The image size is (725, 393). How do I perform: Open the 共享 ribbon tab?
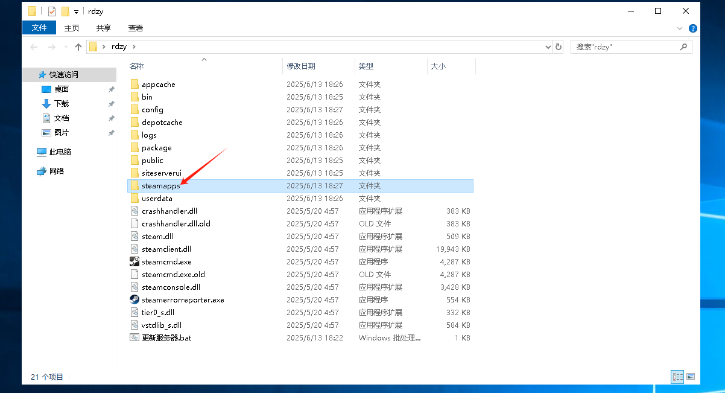pyautogui.click(x=104, y=28)
